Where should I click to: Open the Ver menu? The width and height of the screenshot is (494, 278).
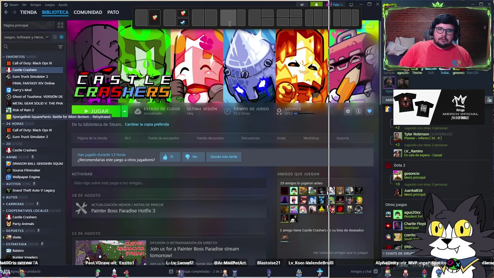(x=24, y=5)
